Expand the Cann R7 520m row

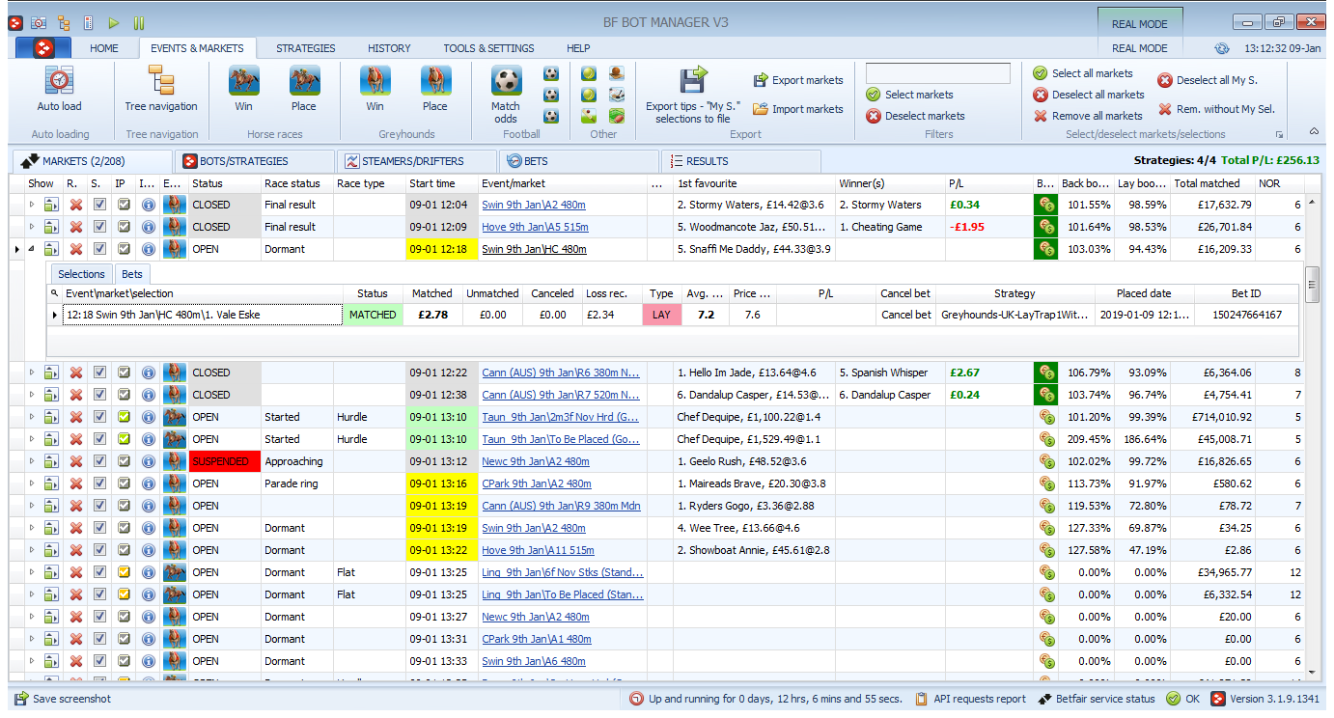tap(31, 395)
